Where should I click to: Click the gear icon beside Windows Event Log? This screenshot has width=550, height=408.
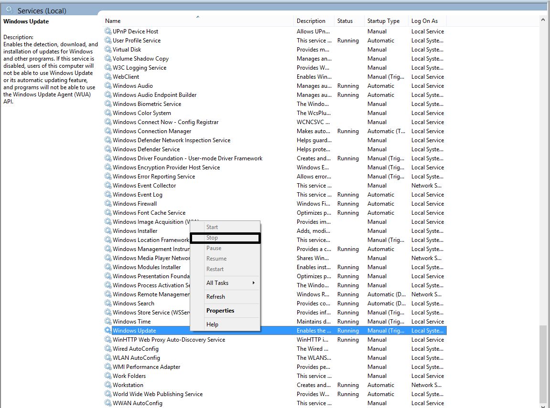[108, 194]
